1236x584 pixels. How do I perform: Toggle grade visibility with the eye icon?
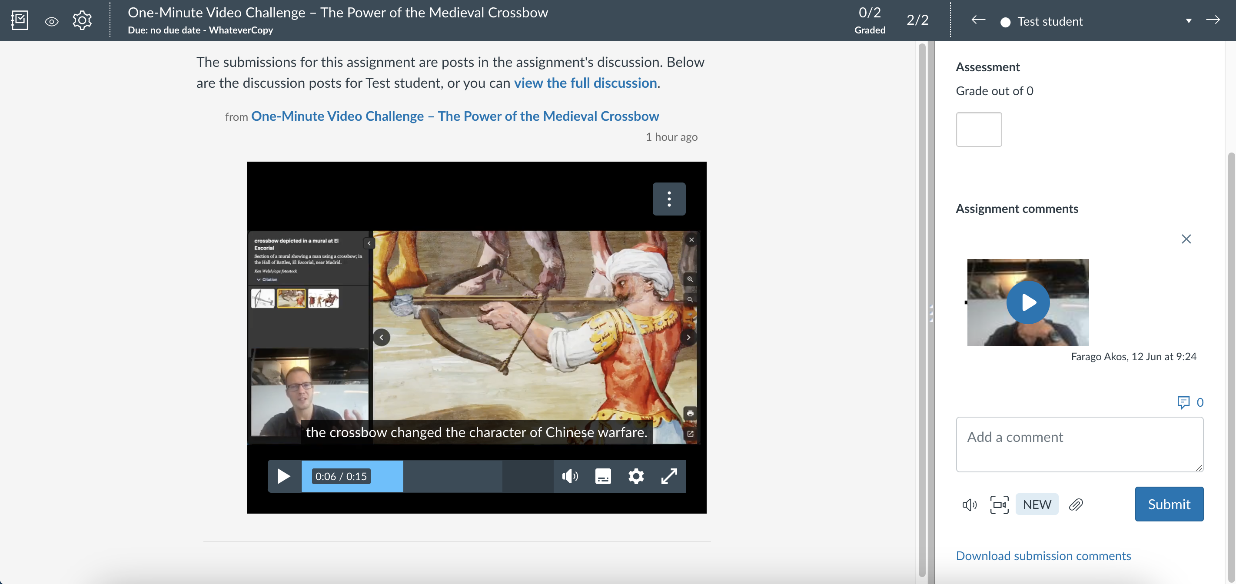pyautogui.click(x=51, y=21)
